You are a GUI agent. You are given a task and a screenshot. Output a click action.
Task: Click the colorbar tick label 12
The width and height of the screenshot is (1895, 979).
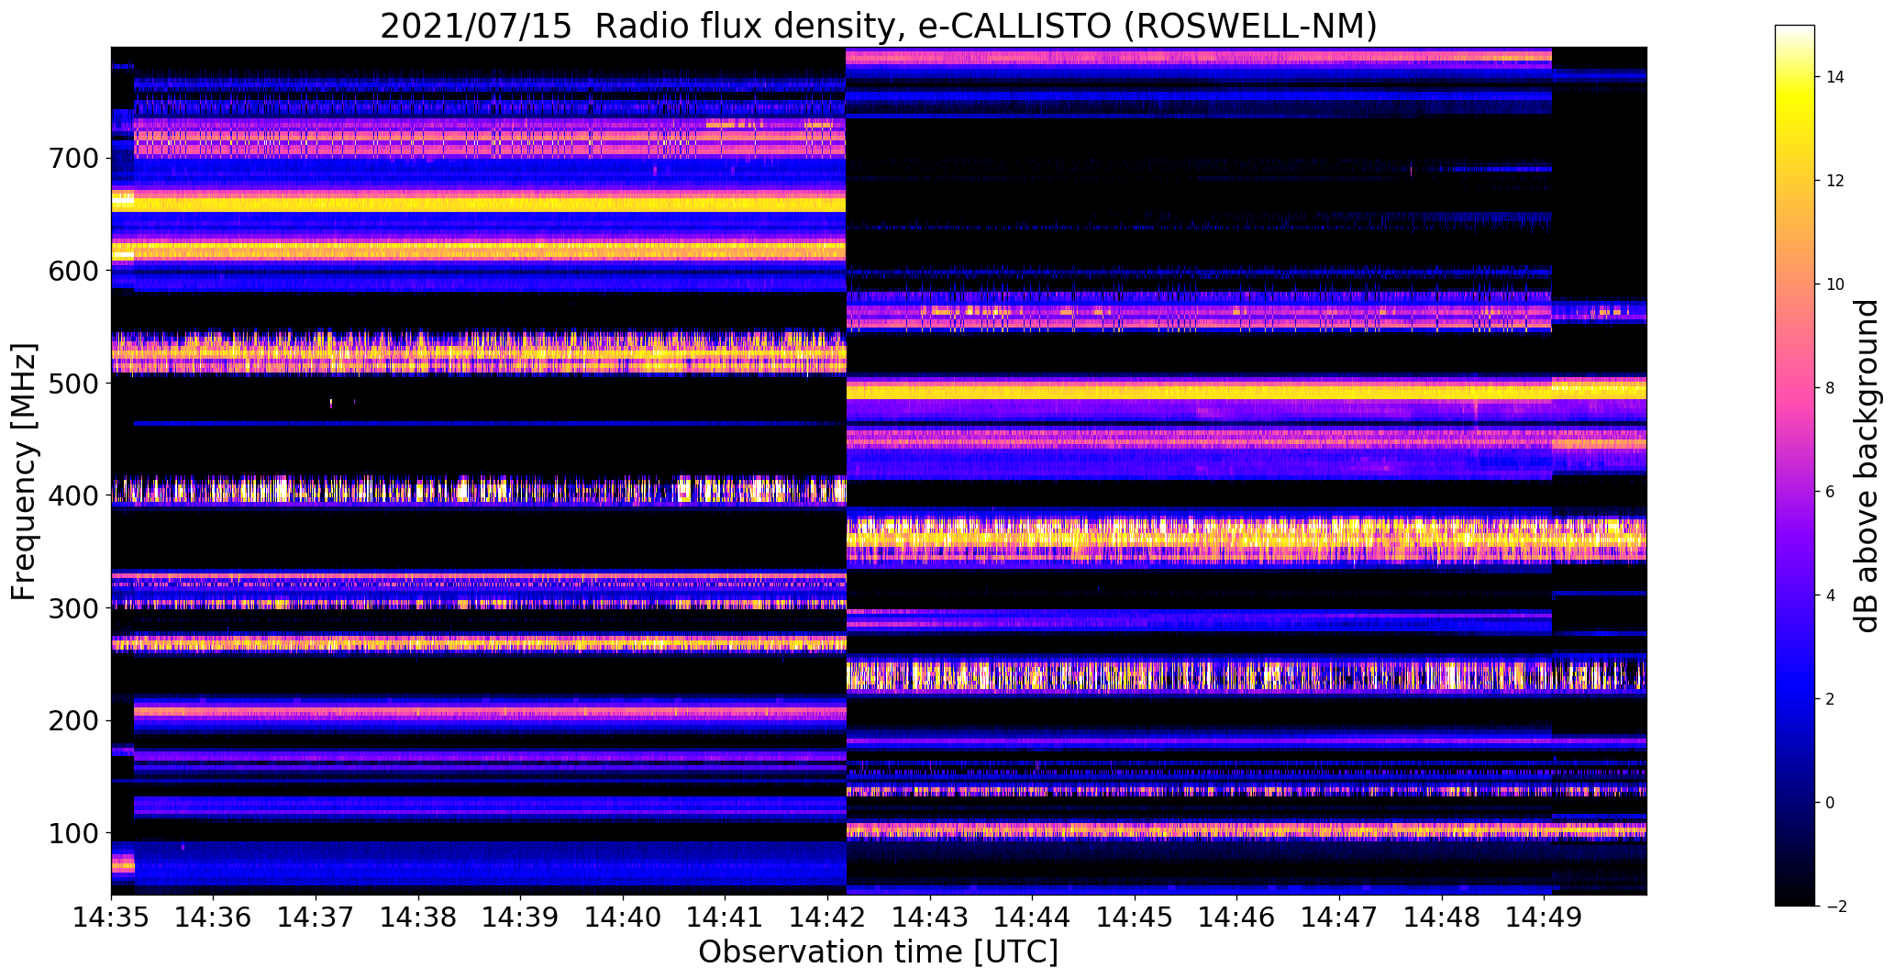coord(1835,181)
